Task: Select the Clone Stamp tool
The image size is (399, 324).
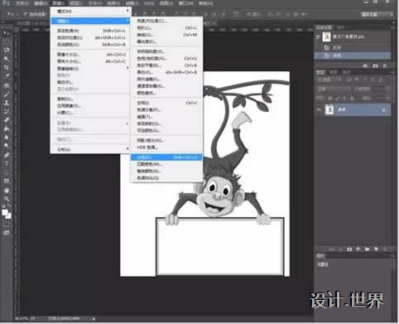Action: (x=6, y=103)
